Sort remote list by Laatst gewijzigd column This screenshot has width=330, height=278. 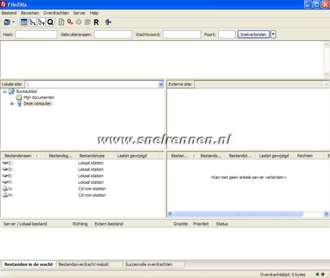pos(275,156)
